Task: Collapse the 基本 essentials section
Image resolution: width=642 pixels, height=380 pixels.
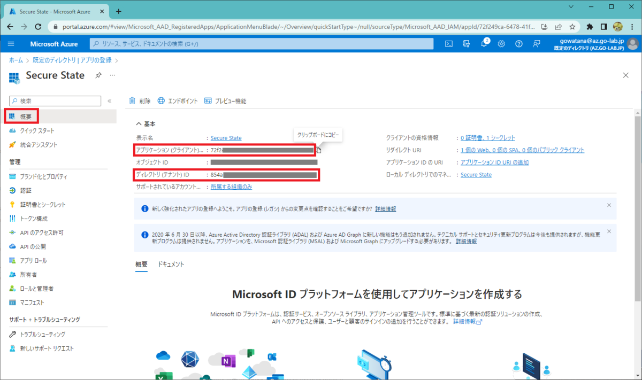Action: (x=146, y=123)
